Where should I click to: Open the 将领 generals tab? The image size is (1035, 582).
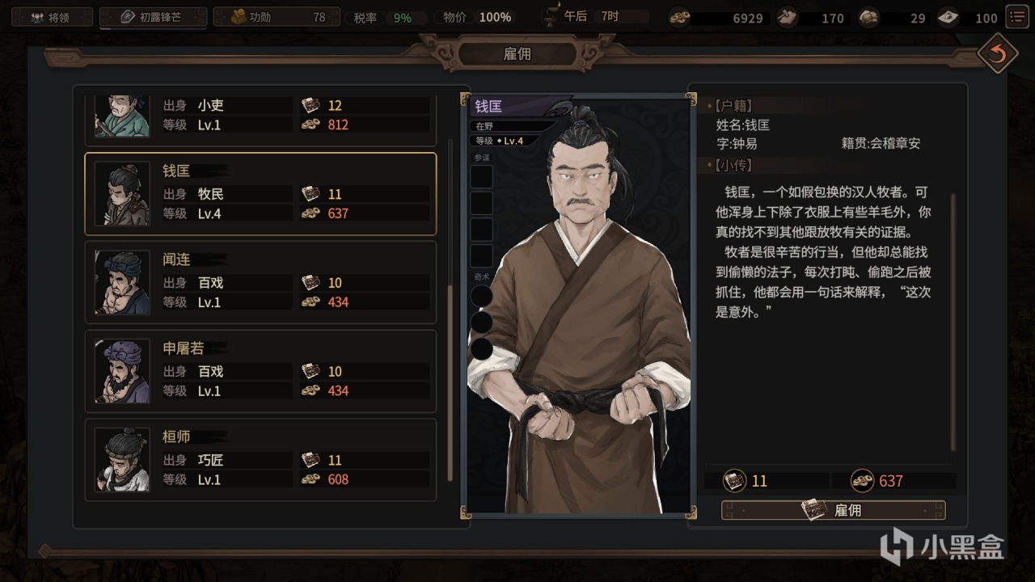50,17
